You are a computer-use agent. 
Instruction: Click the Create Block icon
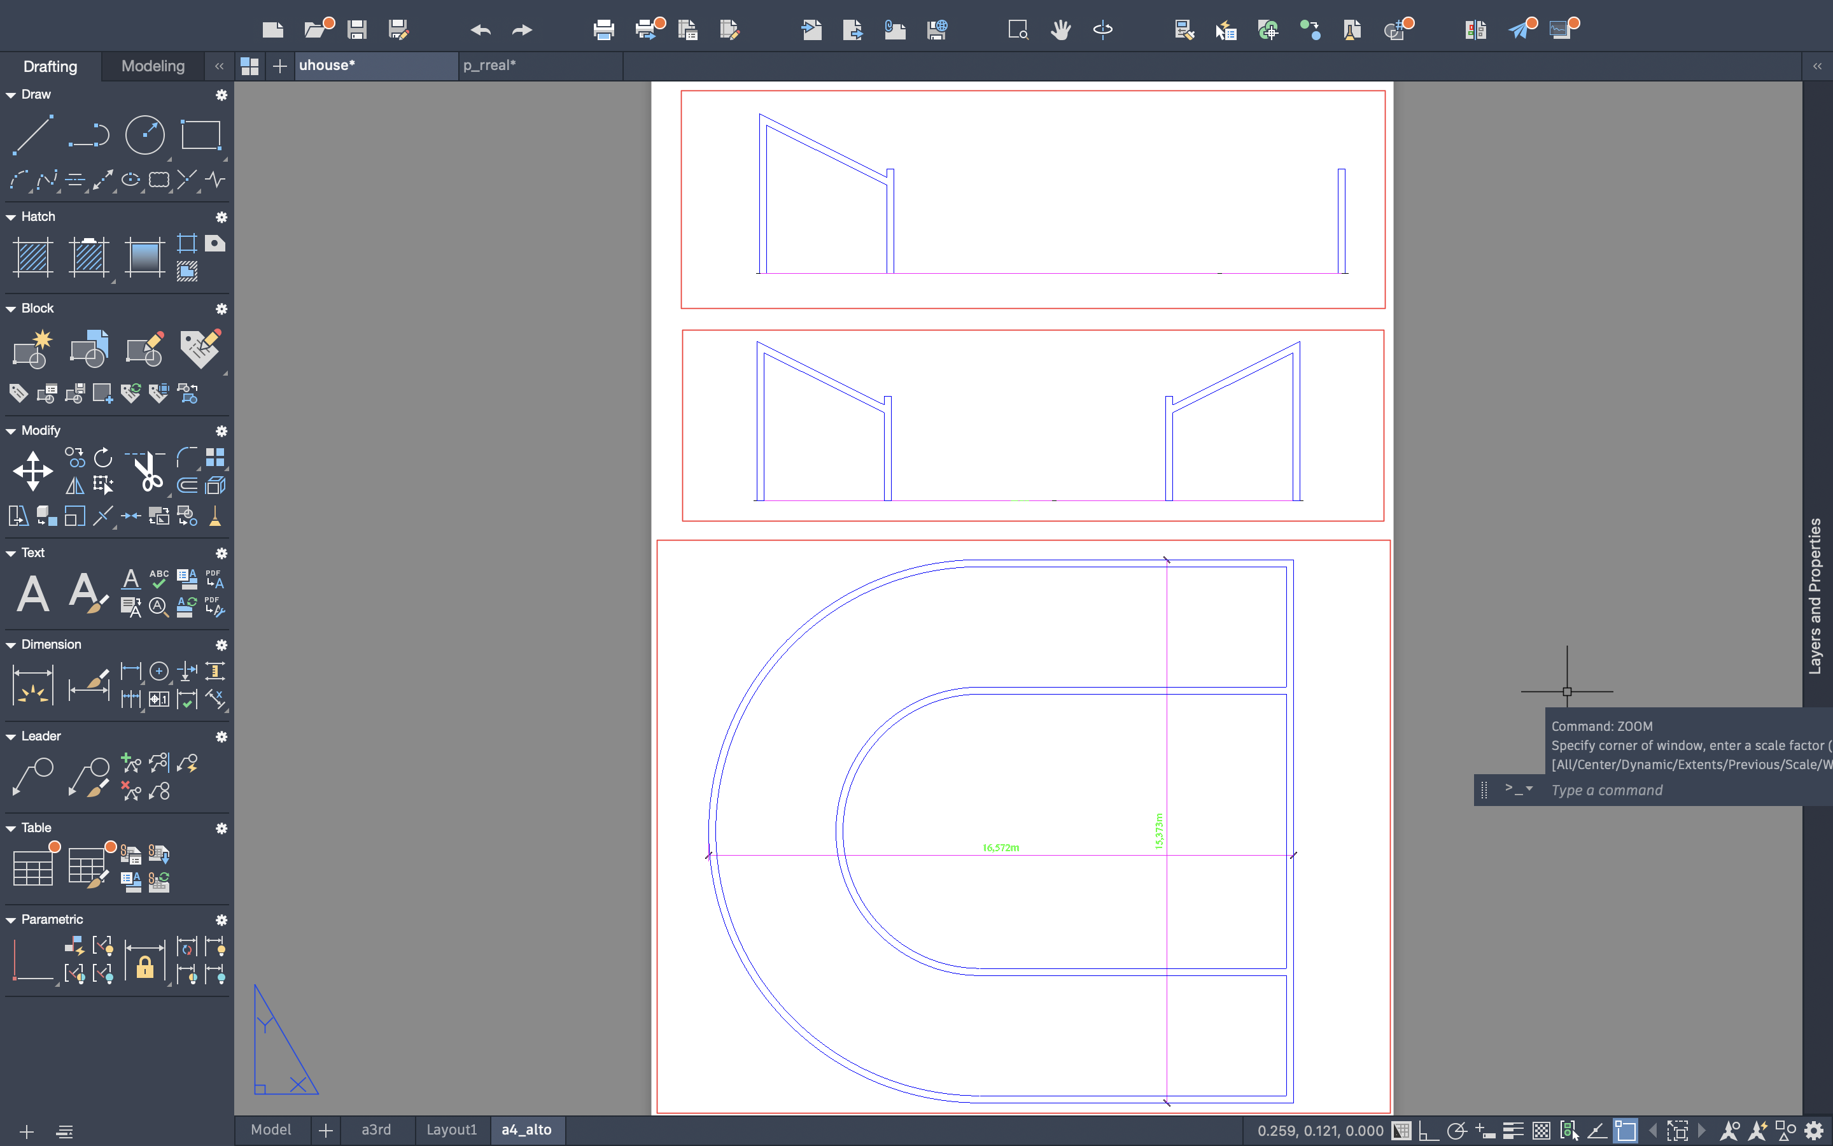pos(32,349)
